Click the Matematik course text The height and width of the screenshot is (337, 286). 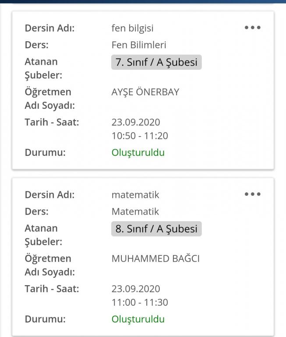[x=135, y=212]
